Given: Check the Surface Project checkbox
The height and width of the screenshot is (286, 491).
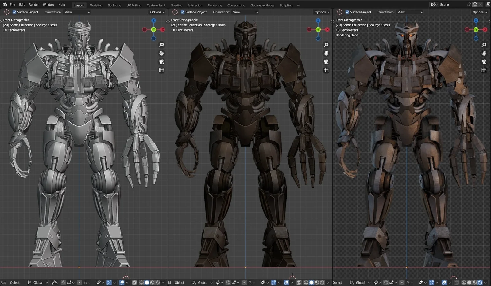Looking at the screenshot, I should coord(14,12).
